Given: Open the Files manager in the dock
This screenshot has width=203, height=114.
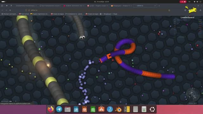Looking at the screenshot, I should click(x=68, y=109).
